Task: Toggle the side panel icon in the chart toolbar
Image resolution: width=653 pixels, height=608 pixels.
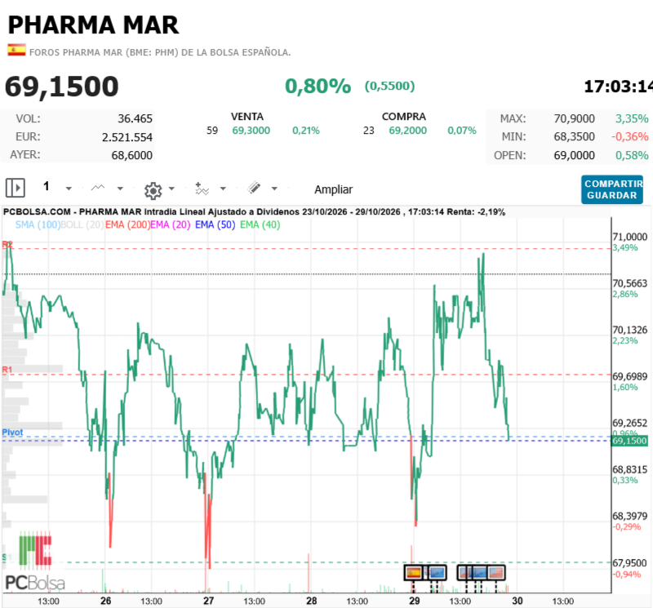Action: (x=16, y=188)
